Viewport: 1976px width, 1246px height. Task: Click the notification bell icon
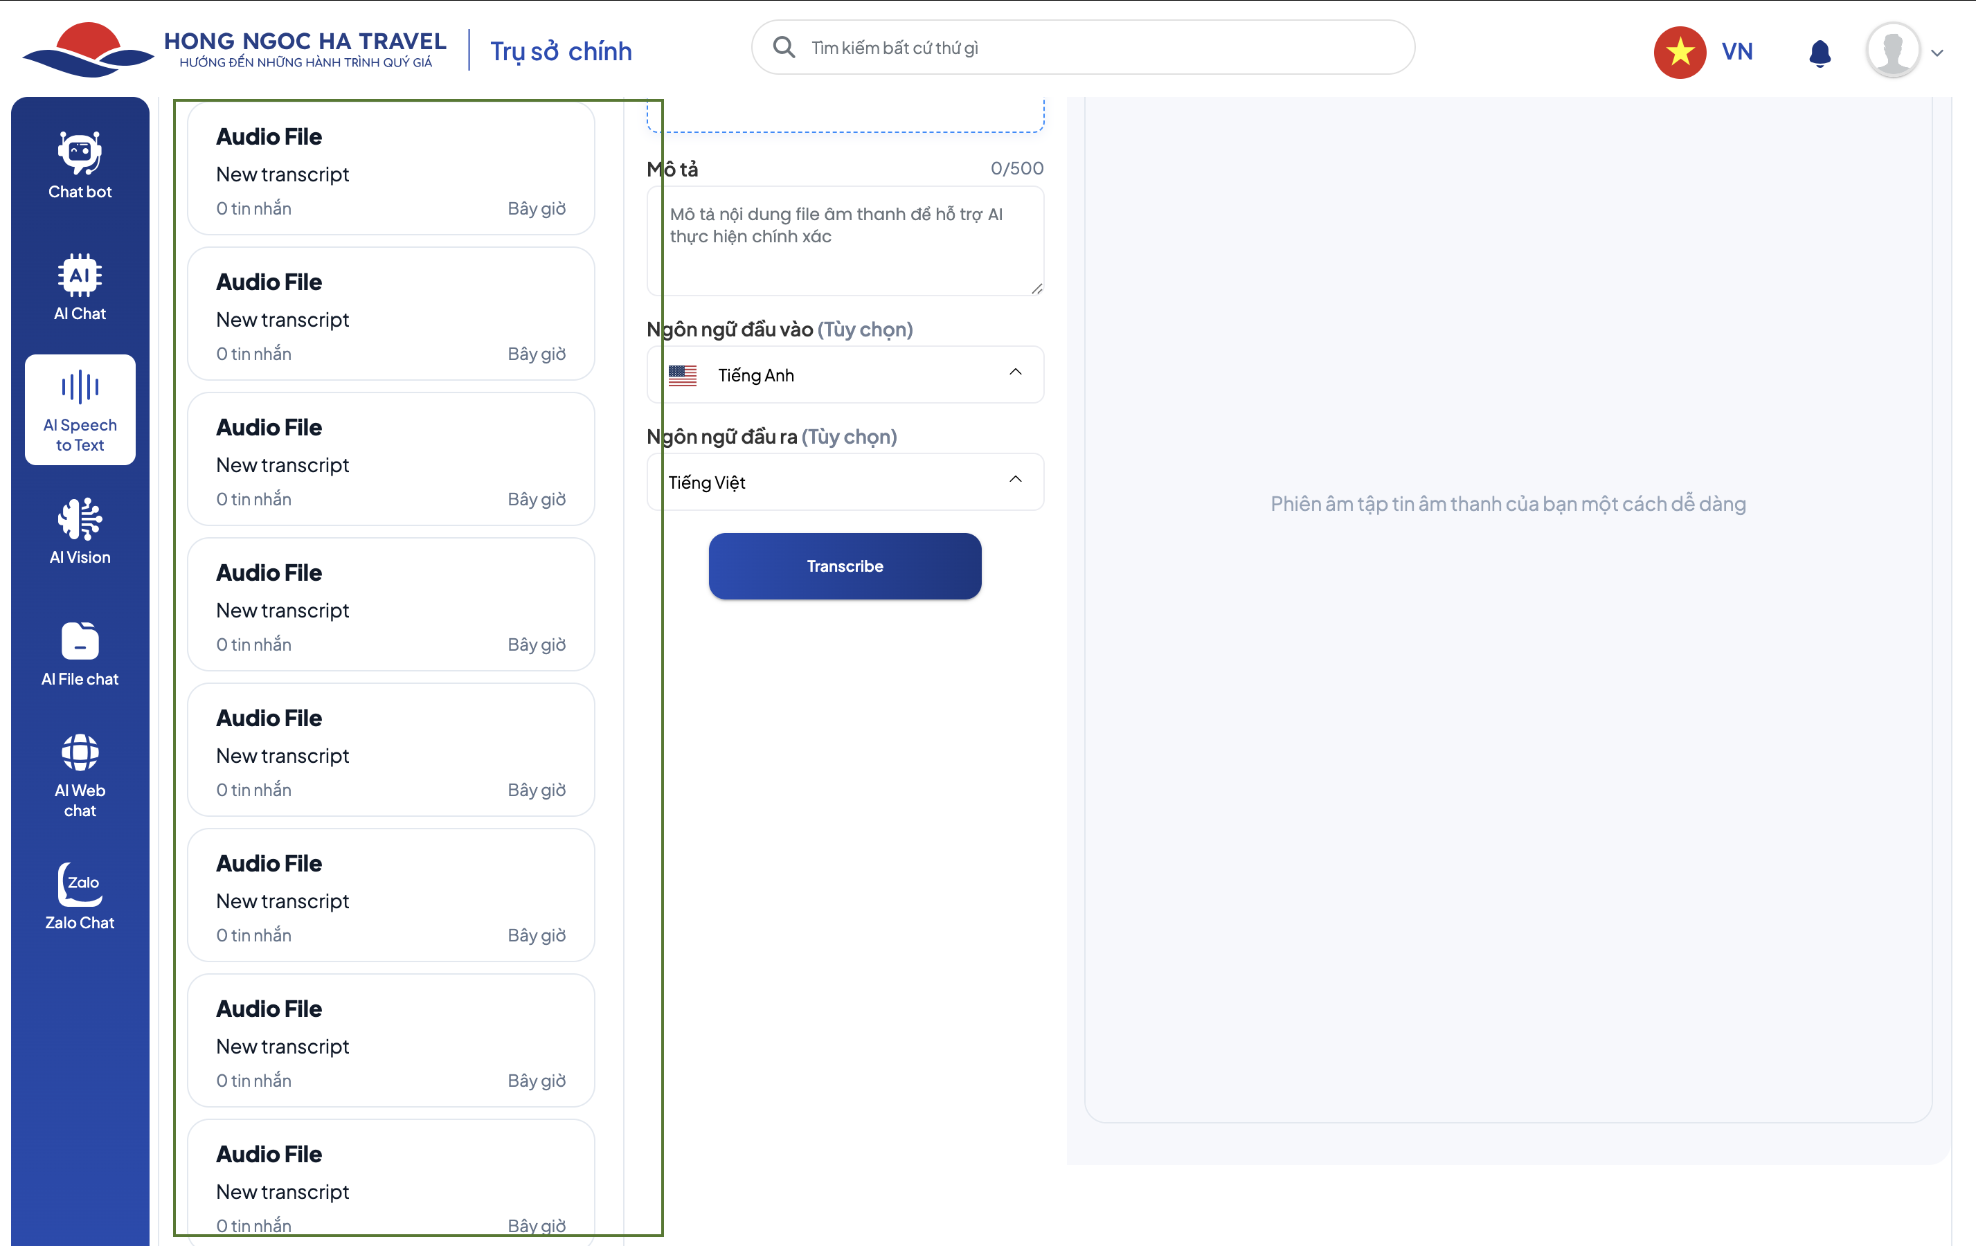[x=1820, y=53]
